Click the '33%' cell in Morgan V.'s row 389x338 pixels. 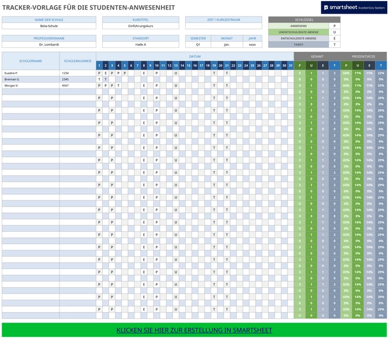pyautogui.click(x=381, y=86)
